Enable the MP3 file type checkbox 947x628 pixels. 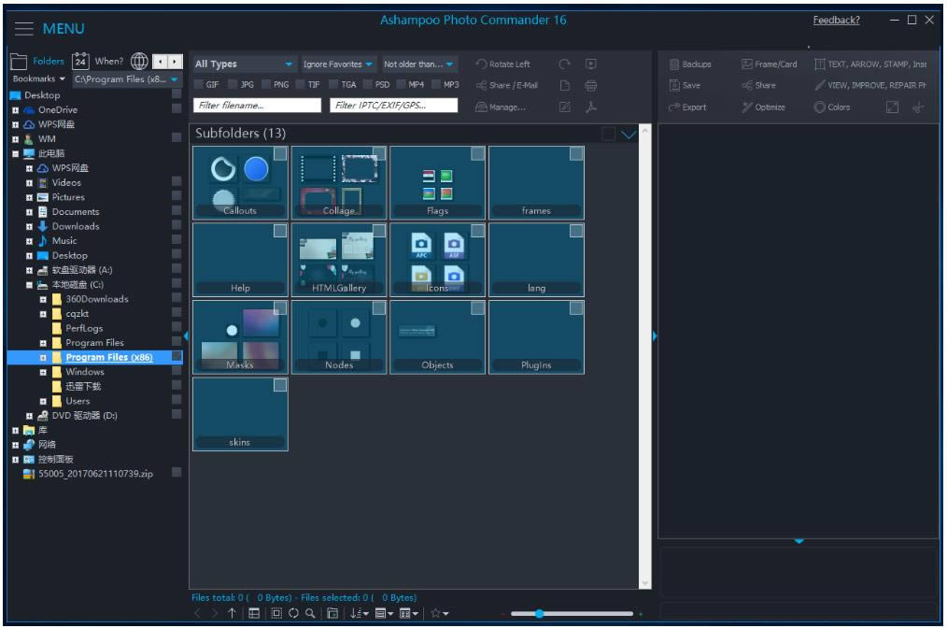click(x=435, y=84)
